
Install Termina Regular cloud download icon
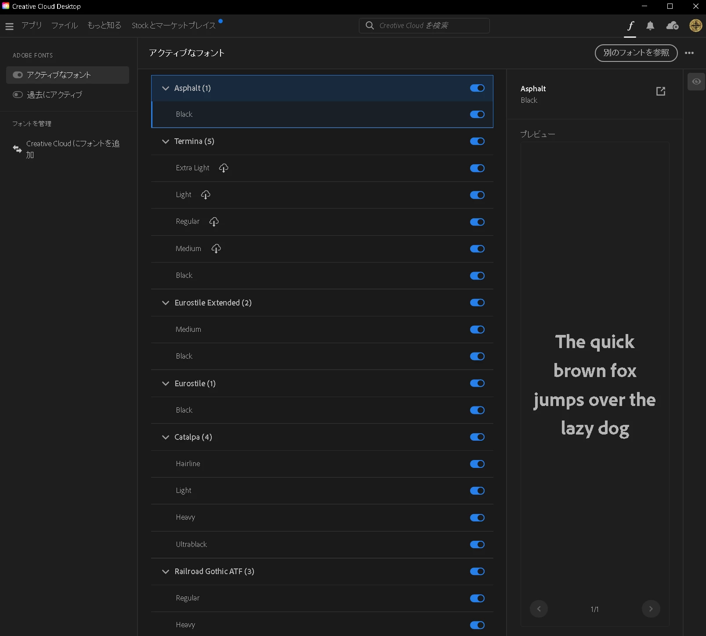pyautogui.click(x=214, y=222)
